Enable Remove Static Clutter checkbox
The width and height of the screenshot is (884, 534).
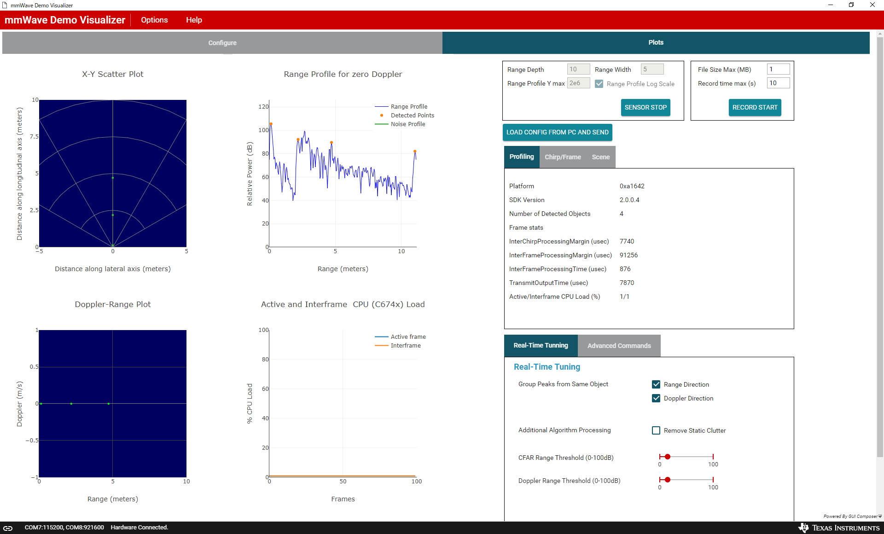656,430
